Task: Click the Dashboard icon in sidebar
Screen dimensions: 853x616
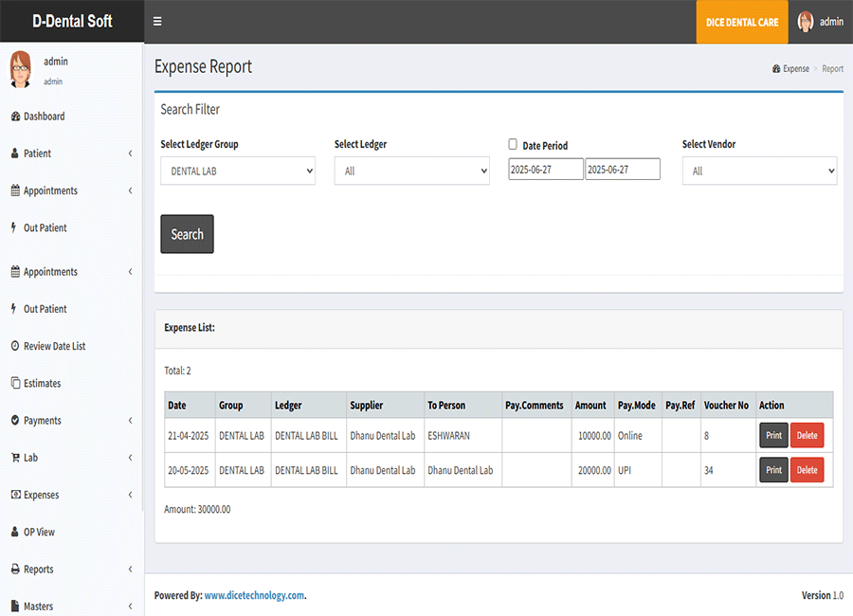Action: [x=15, y=117]
